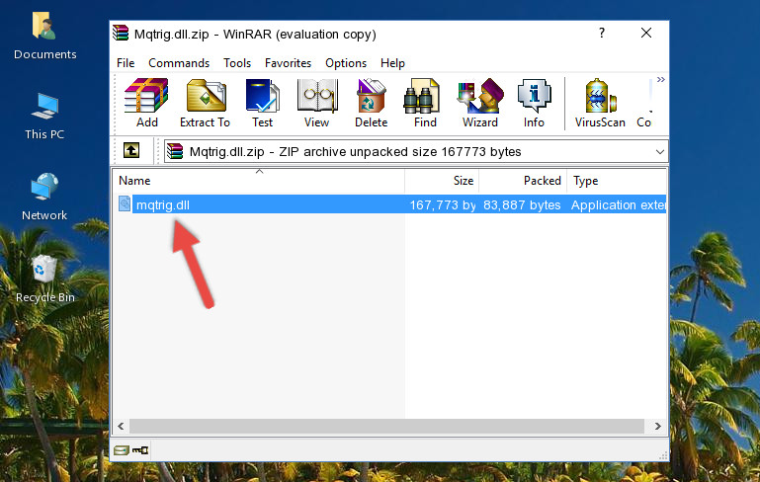Click the View file toolbar icon

point(317,103)
